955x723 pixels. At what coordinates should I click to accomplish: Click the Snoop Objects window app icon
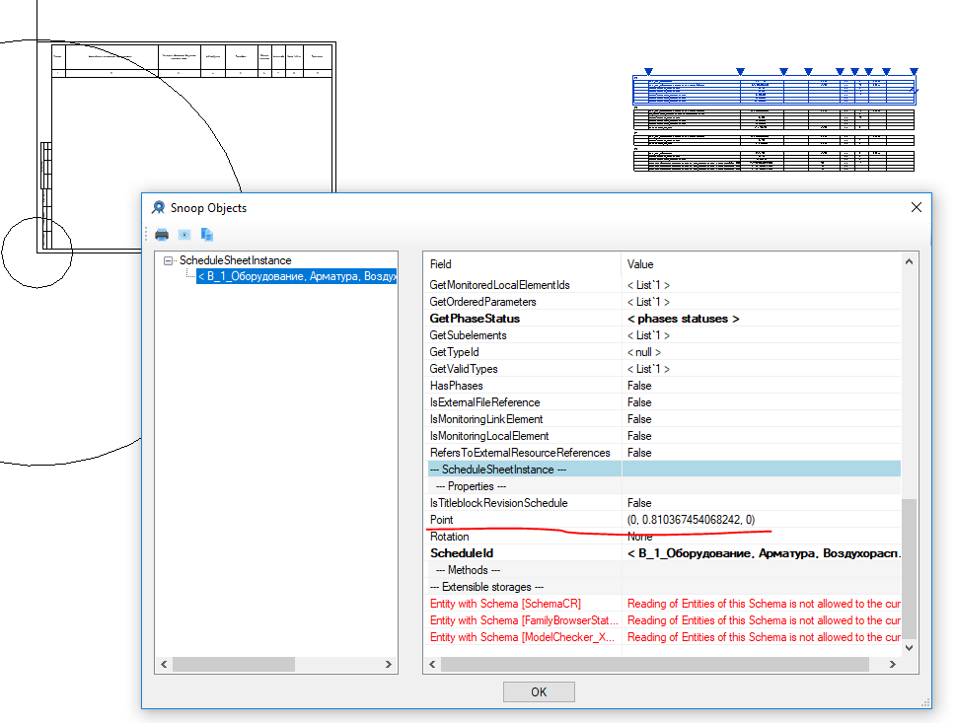coord(159,208)
